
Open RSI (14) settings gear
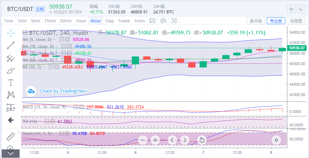(46, 121)
